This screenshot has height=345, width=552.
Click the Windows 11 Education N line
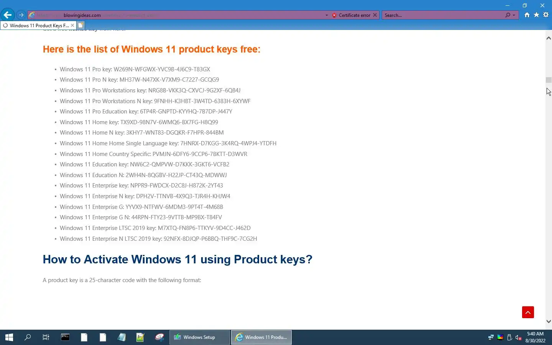(x=143, y=175)
